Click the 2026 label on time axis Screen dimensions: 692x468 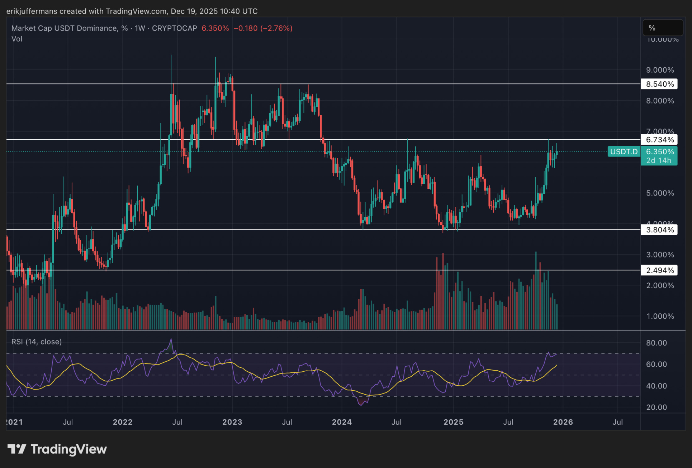pos(563,422)
